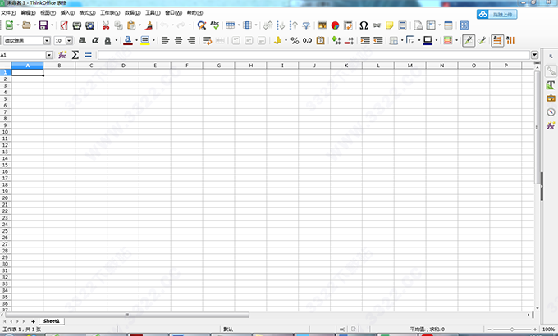
Task: Increase indent in the formatting toolbar
Action: 365,40
